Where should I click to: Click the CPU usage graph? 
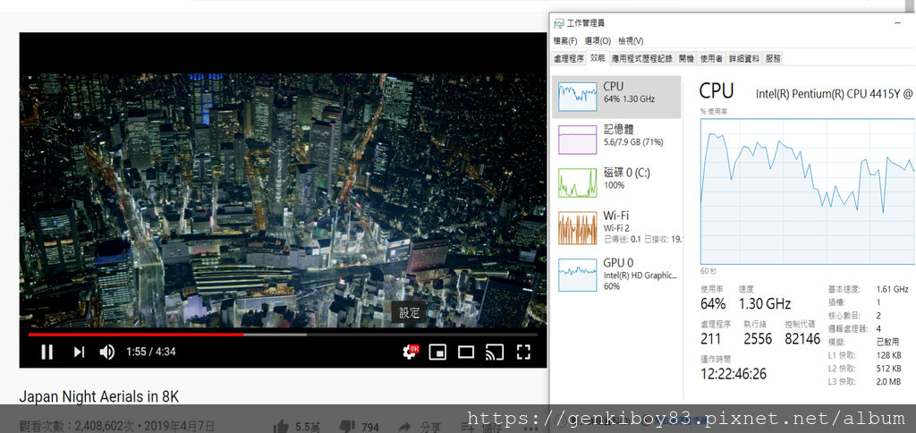808,191
